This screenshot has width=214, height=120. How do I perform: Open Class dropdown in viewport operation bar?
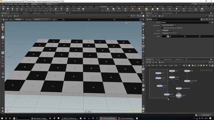(x=19, y=19)
